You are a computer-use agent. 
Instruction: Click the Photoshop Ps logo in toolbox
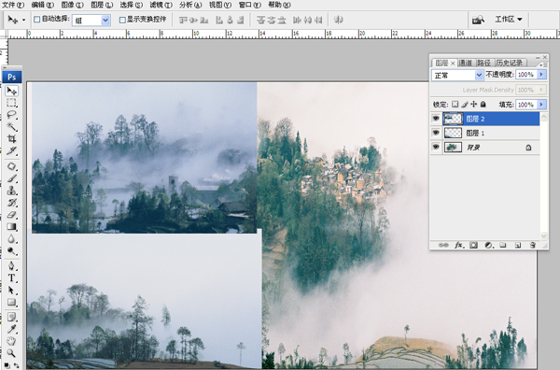click(12, 77)
